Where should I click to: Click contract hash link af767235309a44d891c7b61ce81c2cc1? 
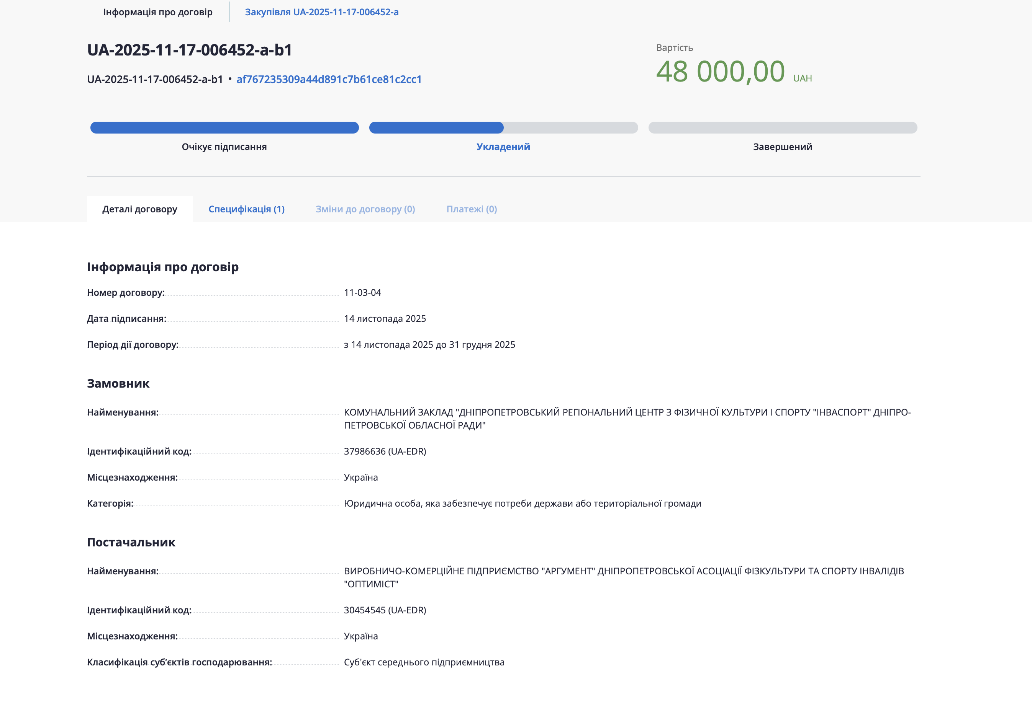(x=329, y=80)
